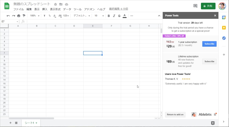
Task: Click the green 共有 share button
Action: [208, 6]
